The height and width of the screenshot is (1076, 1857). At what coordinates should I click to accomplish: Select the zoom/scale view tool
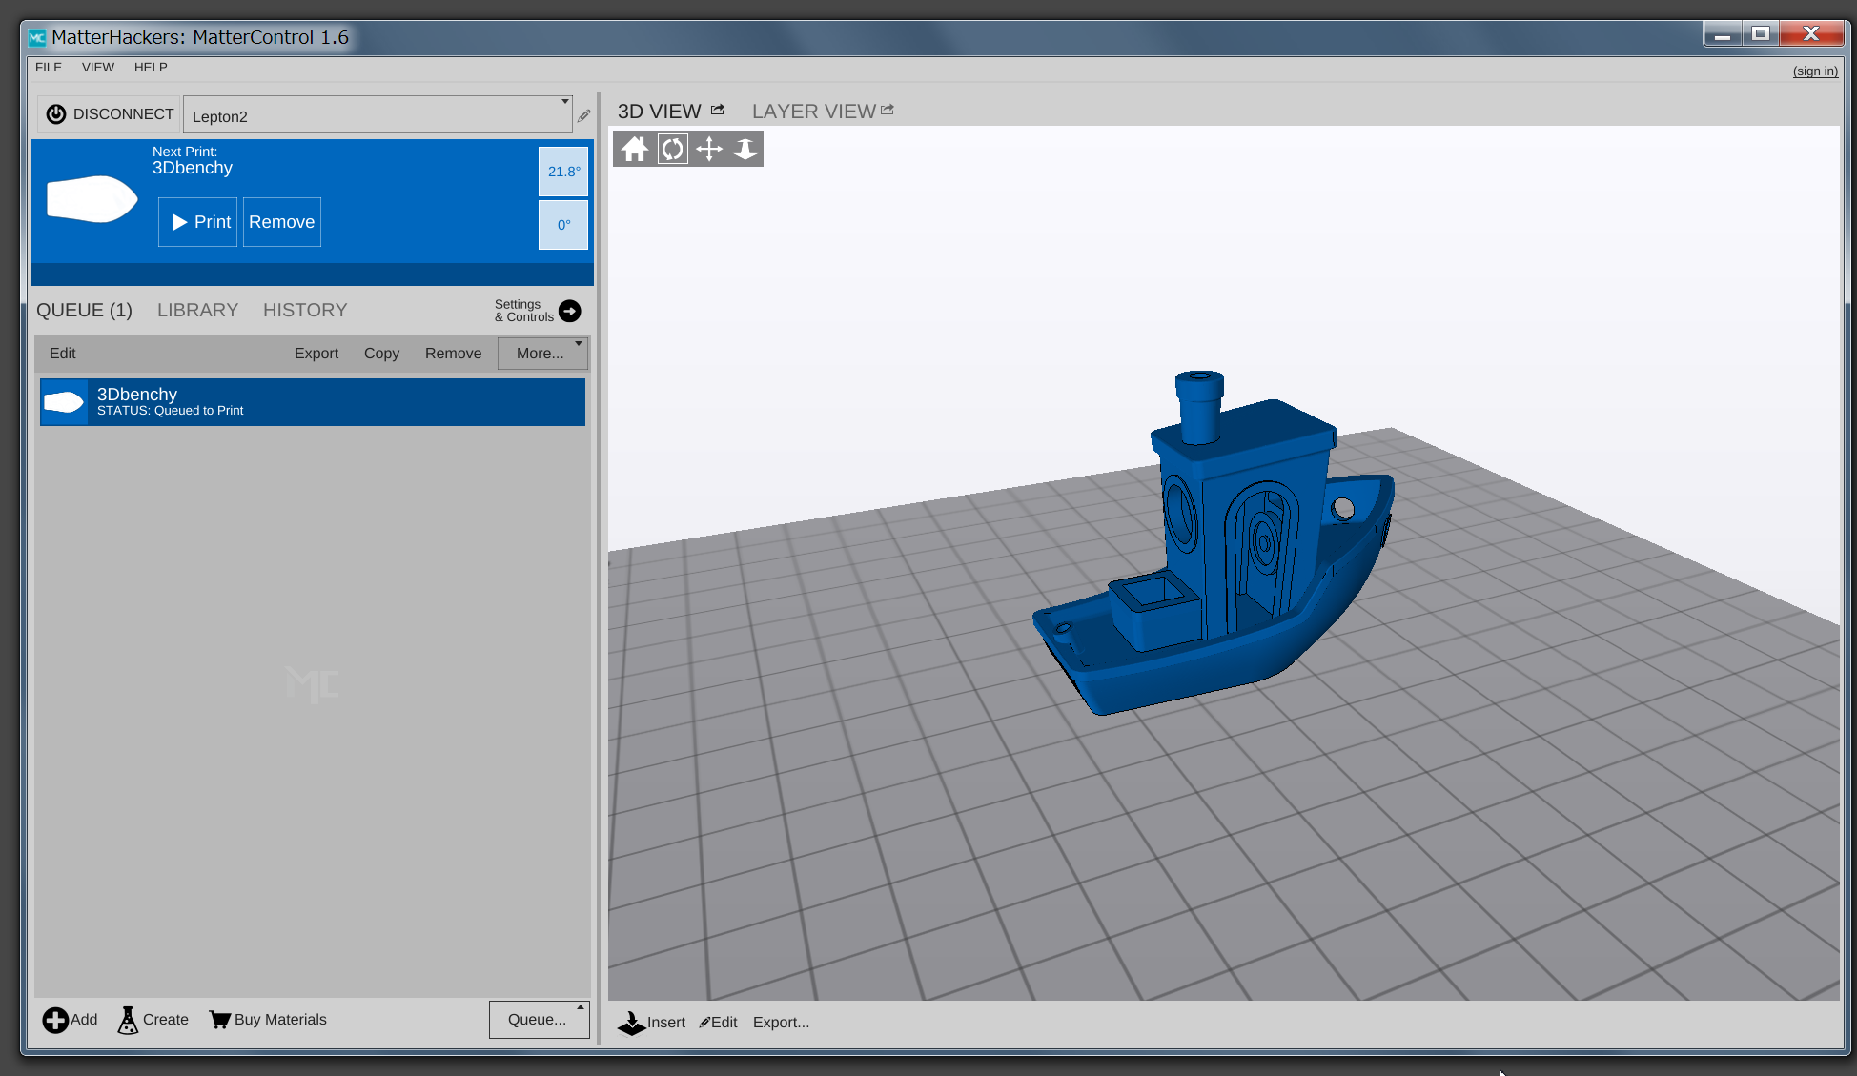[745, 149]
